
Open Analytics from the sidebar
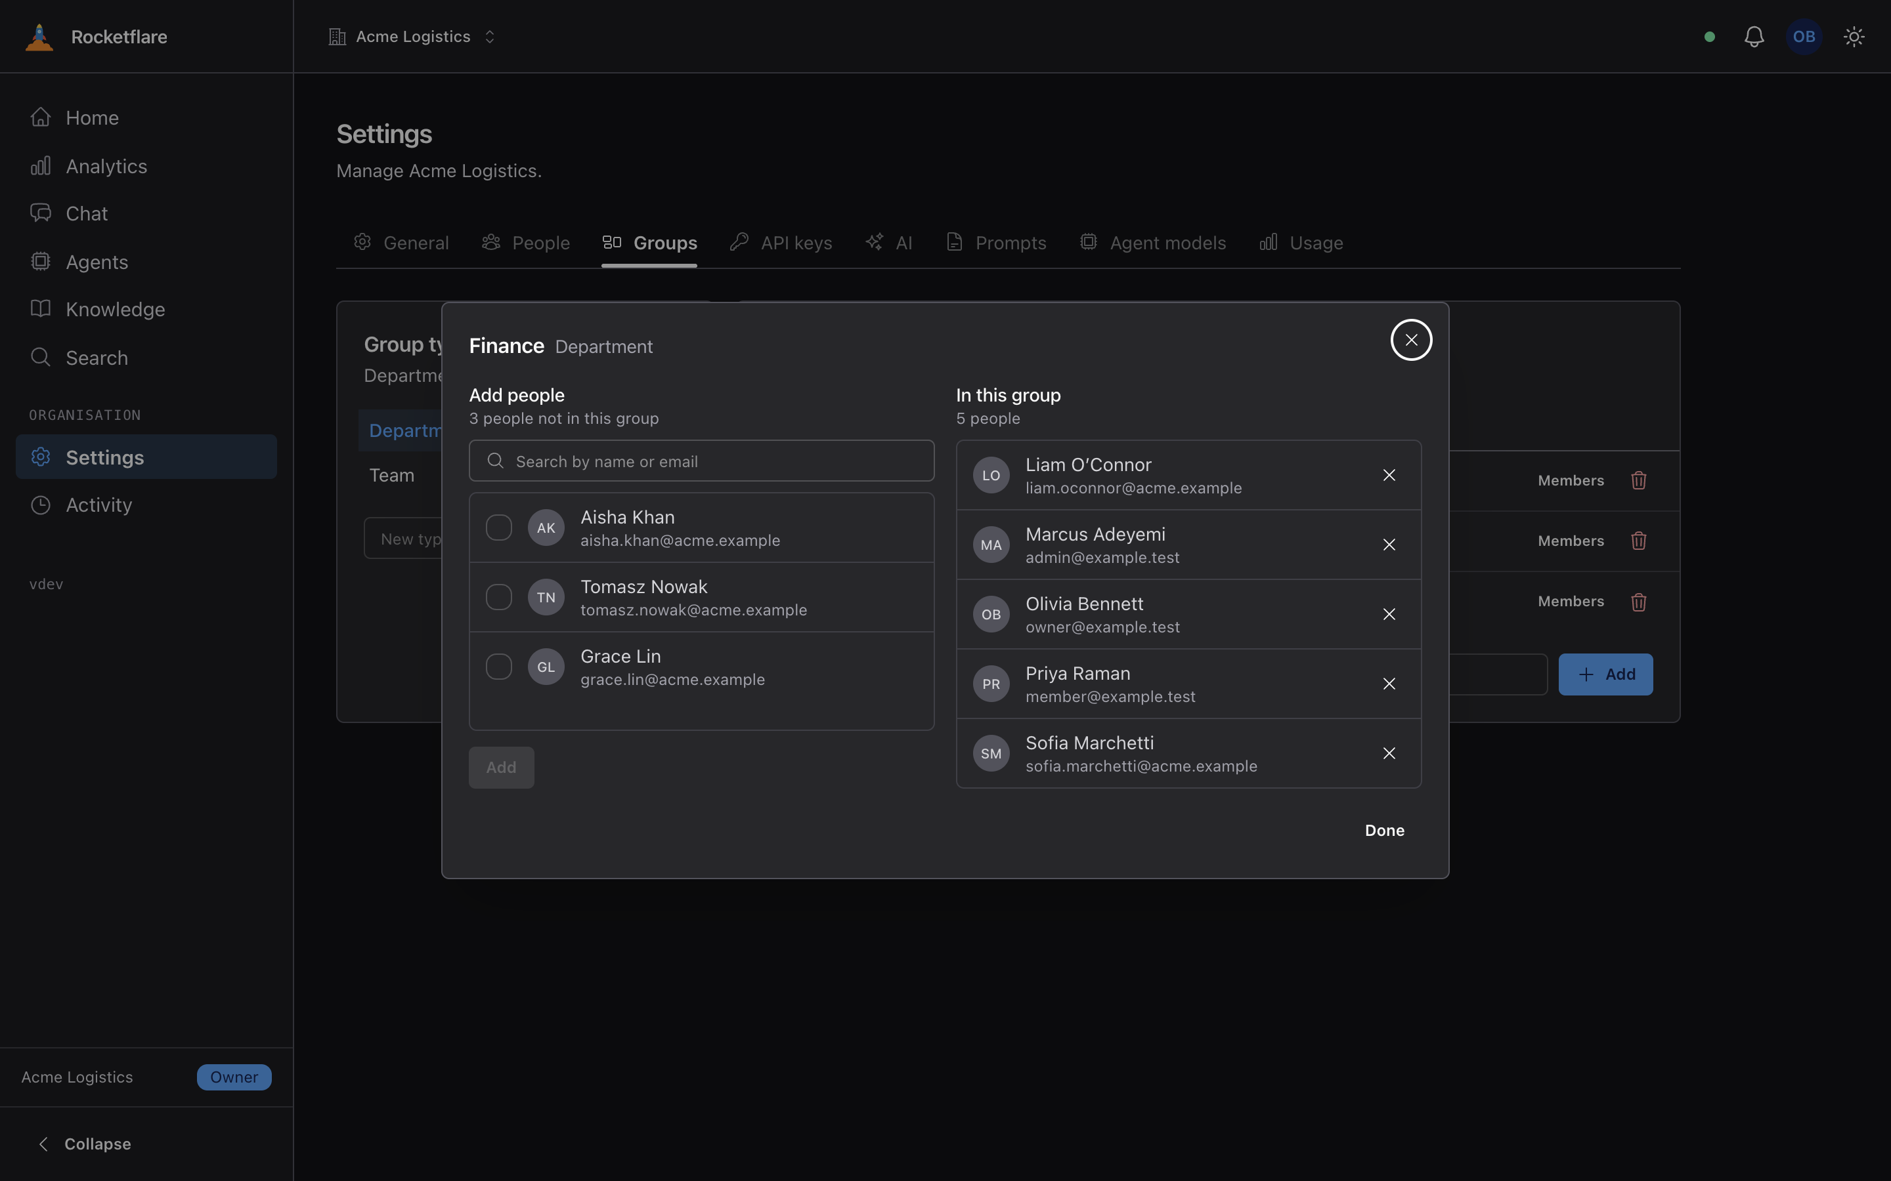tap(146, 165)
